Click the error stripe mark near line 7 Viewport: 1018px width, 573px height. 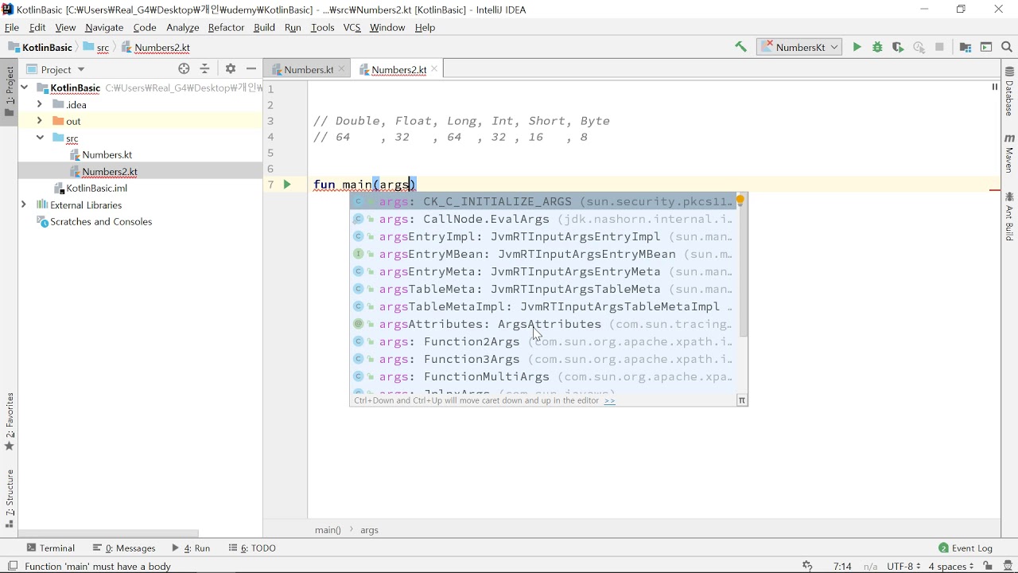click(x=995, y=190)
